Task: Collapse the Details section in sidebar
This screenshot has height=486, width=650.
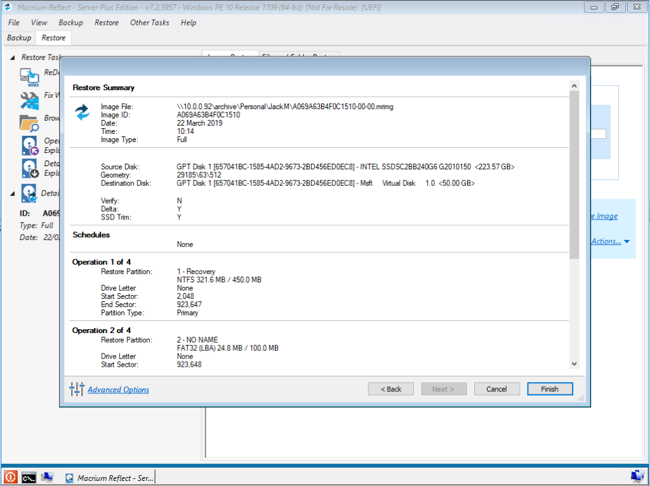Action: point(13,194)
